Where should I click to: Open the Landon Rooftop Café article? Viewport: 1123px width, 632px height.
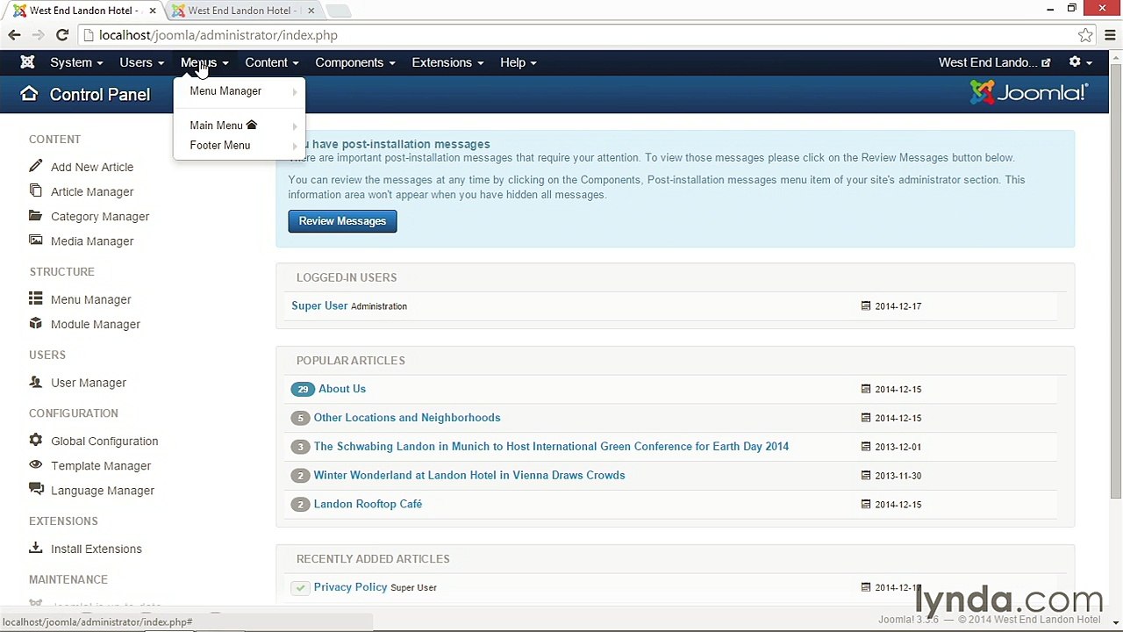click(368, 504)
